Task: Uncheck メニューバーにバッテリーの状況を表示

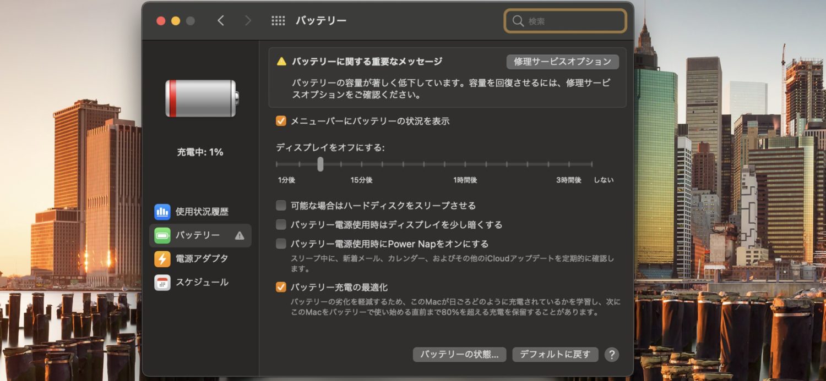Action: tap(281, 121)
